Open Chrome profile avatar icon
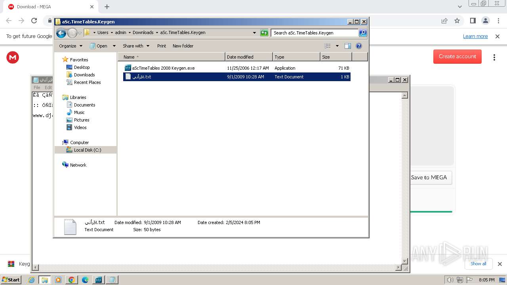 click(x=485, y=21)
